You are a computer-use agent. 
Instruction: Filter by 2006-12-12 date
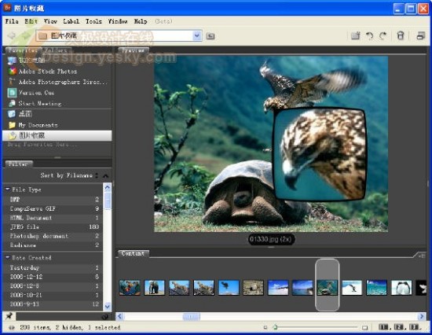[53, 277]
